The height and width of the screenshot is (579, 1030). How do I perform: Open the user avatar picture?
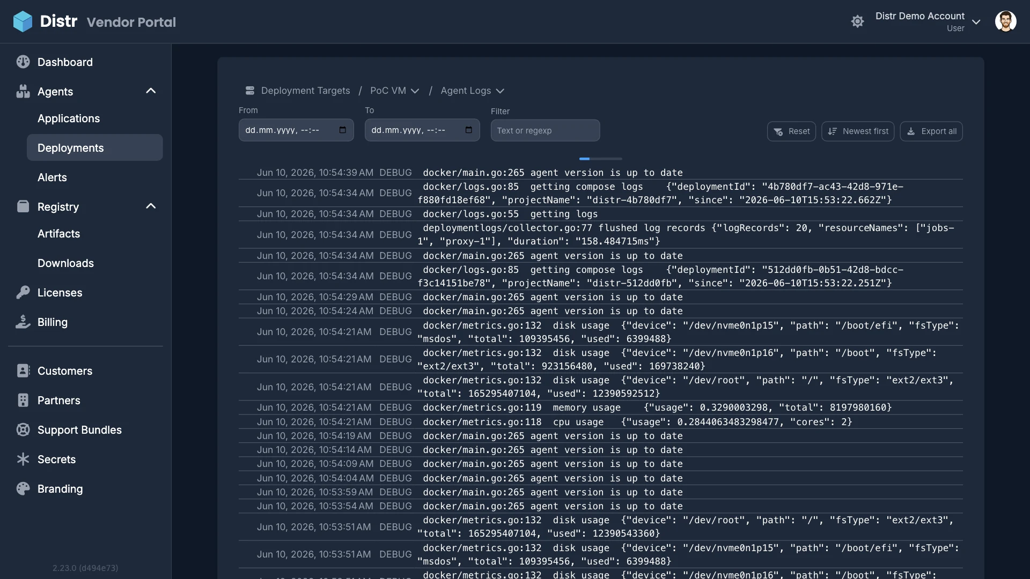[1005, 21]
